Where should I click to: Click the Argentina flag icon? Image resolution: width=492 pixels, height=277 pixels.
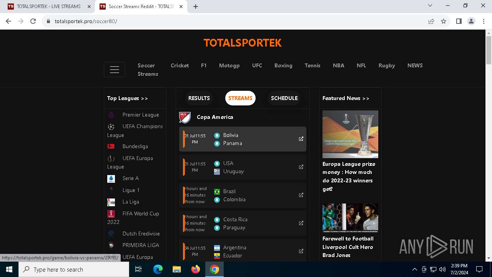point(217,248)
